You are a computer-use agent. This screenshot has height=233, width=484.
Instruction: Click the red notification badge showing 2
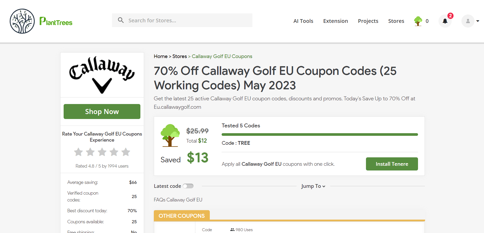tap(450, 16)
